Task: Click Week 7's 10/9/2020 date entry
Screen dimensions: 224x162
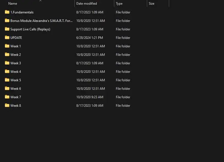Action: pyautogui.click(x=89, y=97)
